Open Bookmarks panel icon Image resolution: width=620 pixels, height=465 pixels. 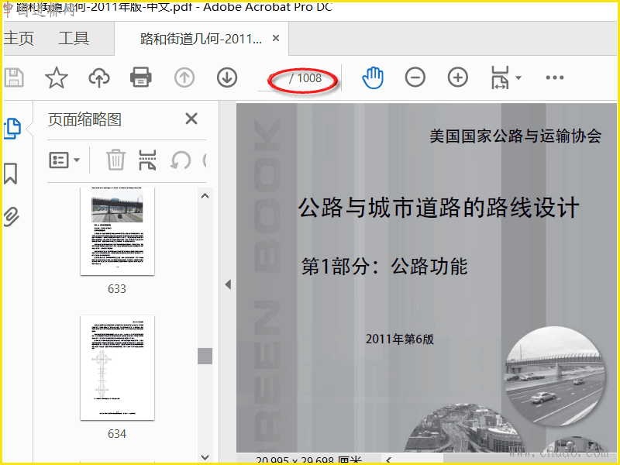pyautogui.click(x=11, y=173)
